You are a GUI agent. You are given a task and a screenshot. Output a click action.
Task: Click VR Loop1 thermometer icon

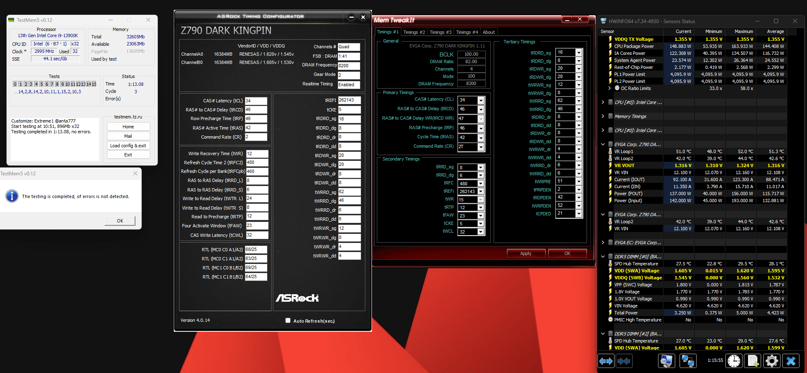pos(610,151)
